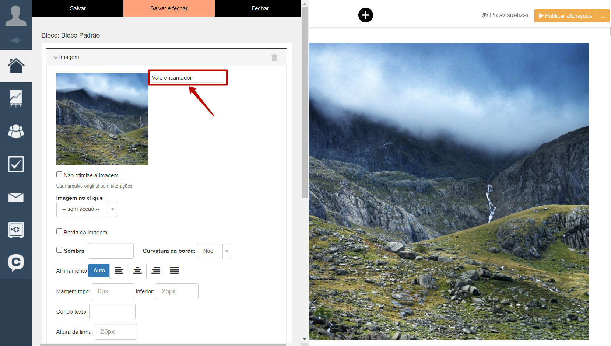Click the black plus add button
Image resolution: width=611 pixels, height=346 pixels.
click(x=365, y=15)
